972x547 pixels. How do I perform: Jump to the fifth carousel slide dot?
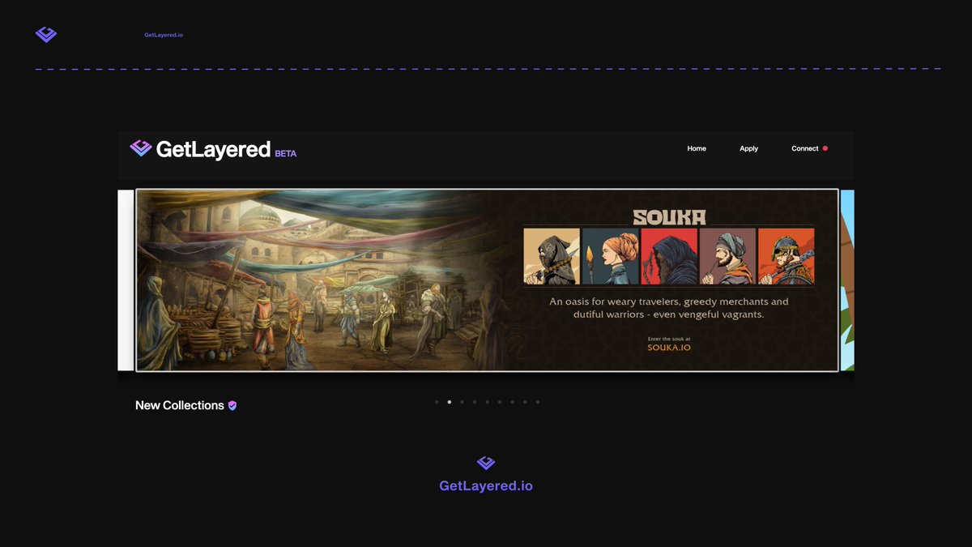[487, 402]
